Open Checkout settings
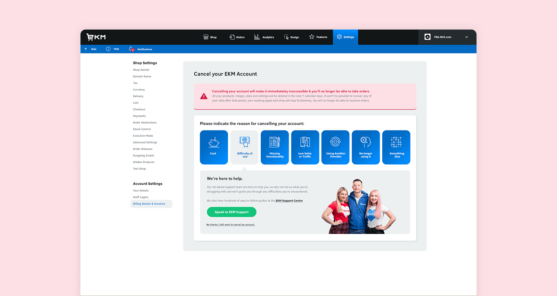The image size is (557, 296). point(139,109)
